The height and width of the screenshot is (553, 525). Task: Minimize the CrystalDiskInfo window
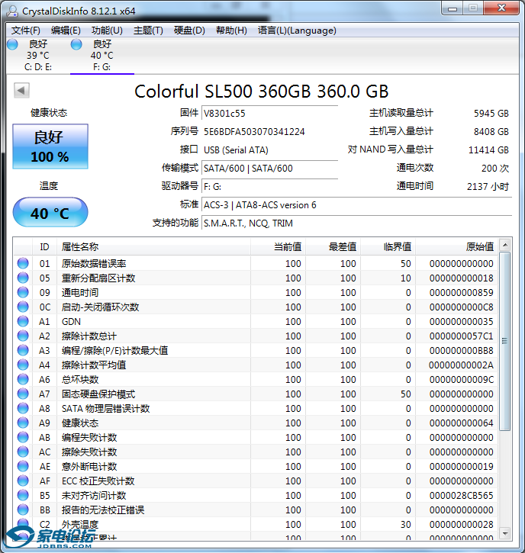453,8
